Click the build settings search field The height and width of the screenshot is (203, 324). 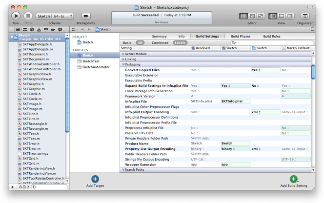point(272,42)
